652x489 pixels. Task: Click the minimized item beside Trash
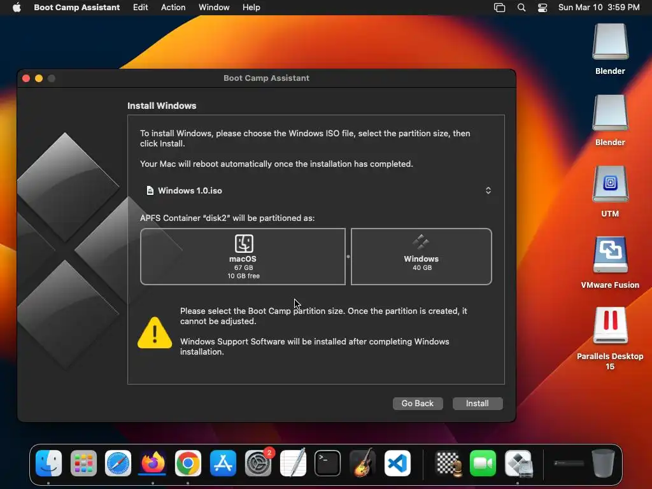click(569, 464)
